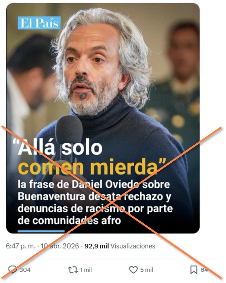Click the 10 abr. 2026 date
This screenshot has height=283, width=226.
pos(60,246)
